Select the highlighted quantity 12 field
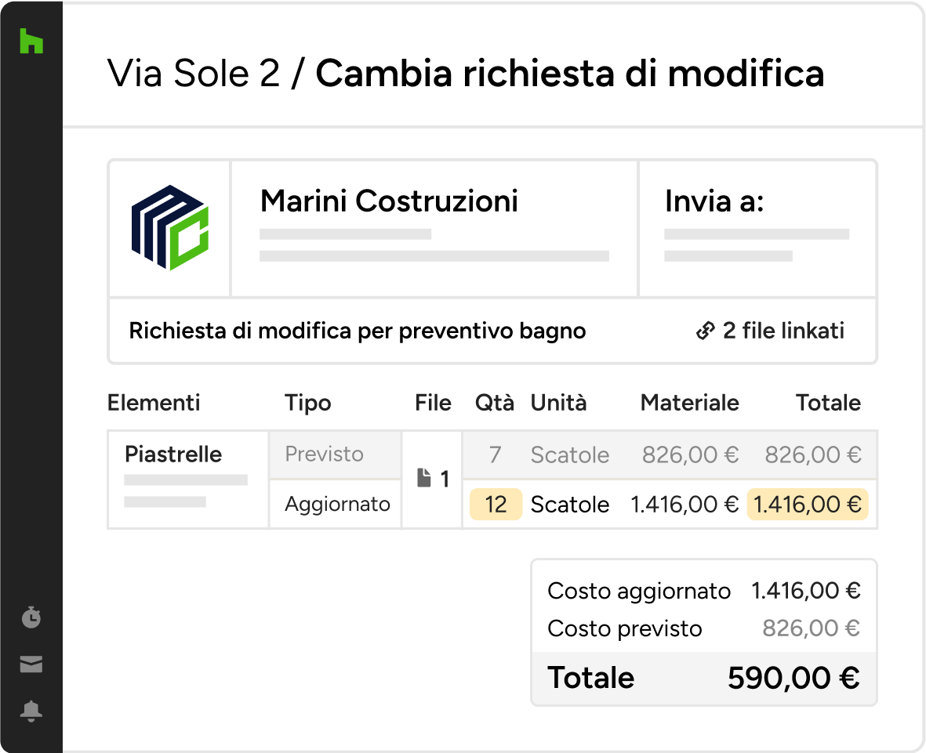This screenshot has width=926, height=753. pyautogui.click(x=496, y=505)
